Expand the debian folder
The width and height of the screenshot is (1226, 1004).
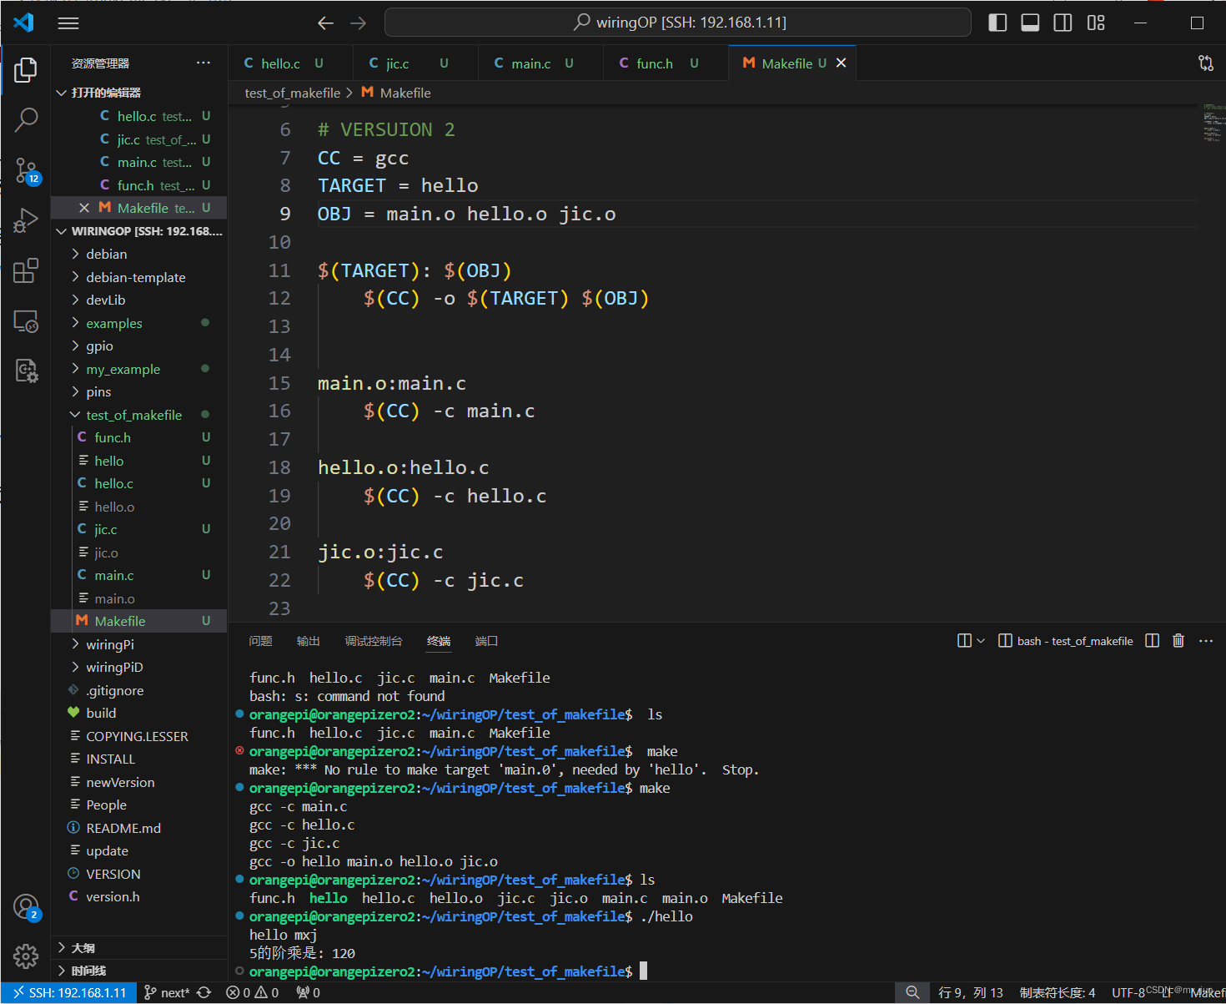tap(138, 254)
